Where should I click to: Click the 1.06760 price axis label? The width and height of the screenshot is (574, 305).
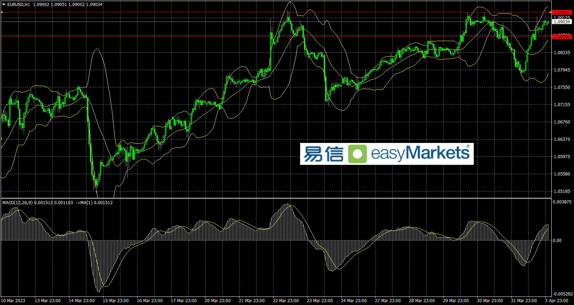[x=562, y=122]
